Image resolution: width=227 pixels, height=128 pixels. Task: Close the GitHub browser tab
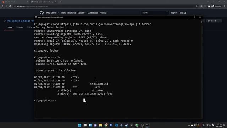tap(56, 2)
